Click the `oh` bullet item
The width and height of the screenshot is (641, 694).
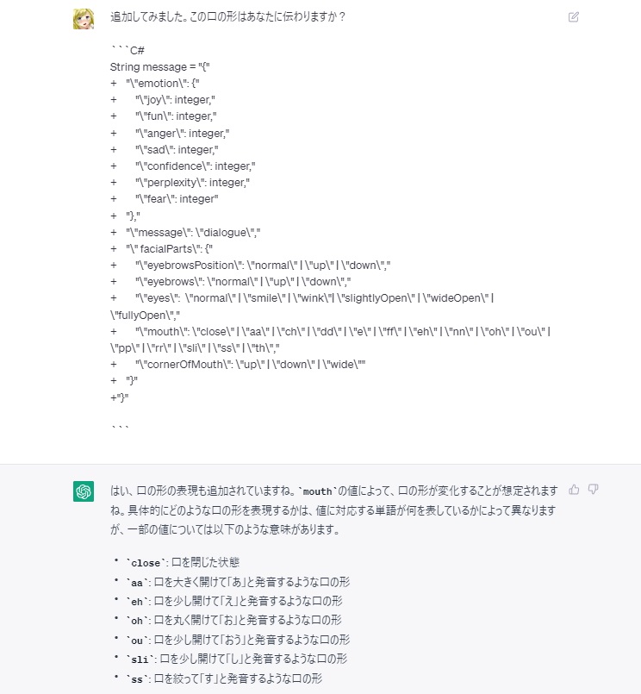pyautogui.click(x=233, y=620)
